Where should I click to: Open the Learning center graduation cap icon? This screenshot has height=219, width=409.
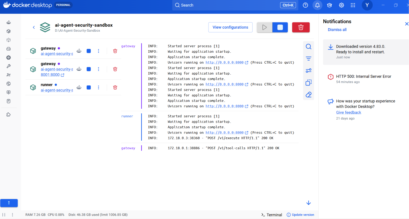click(329, 5)
